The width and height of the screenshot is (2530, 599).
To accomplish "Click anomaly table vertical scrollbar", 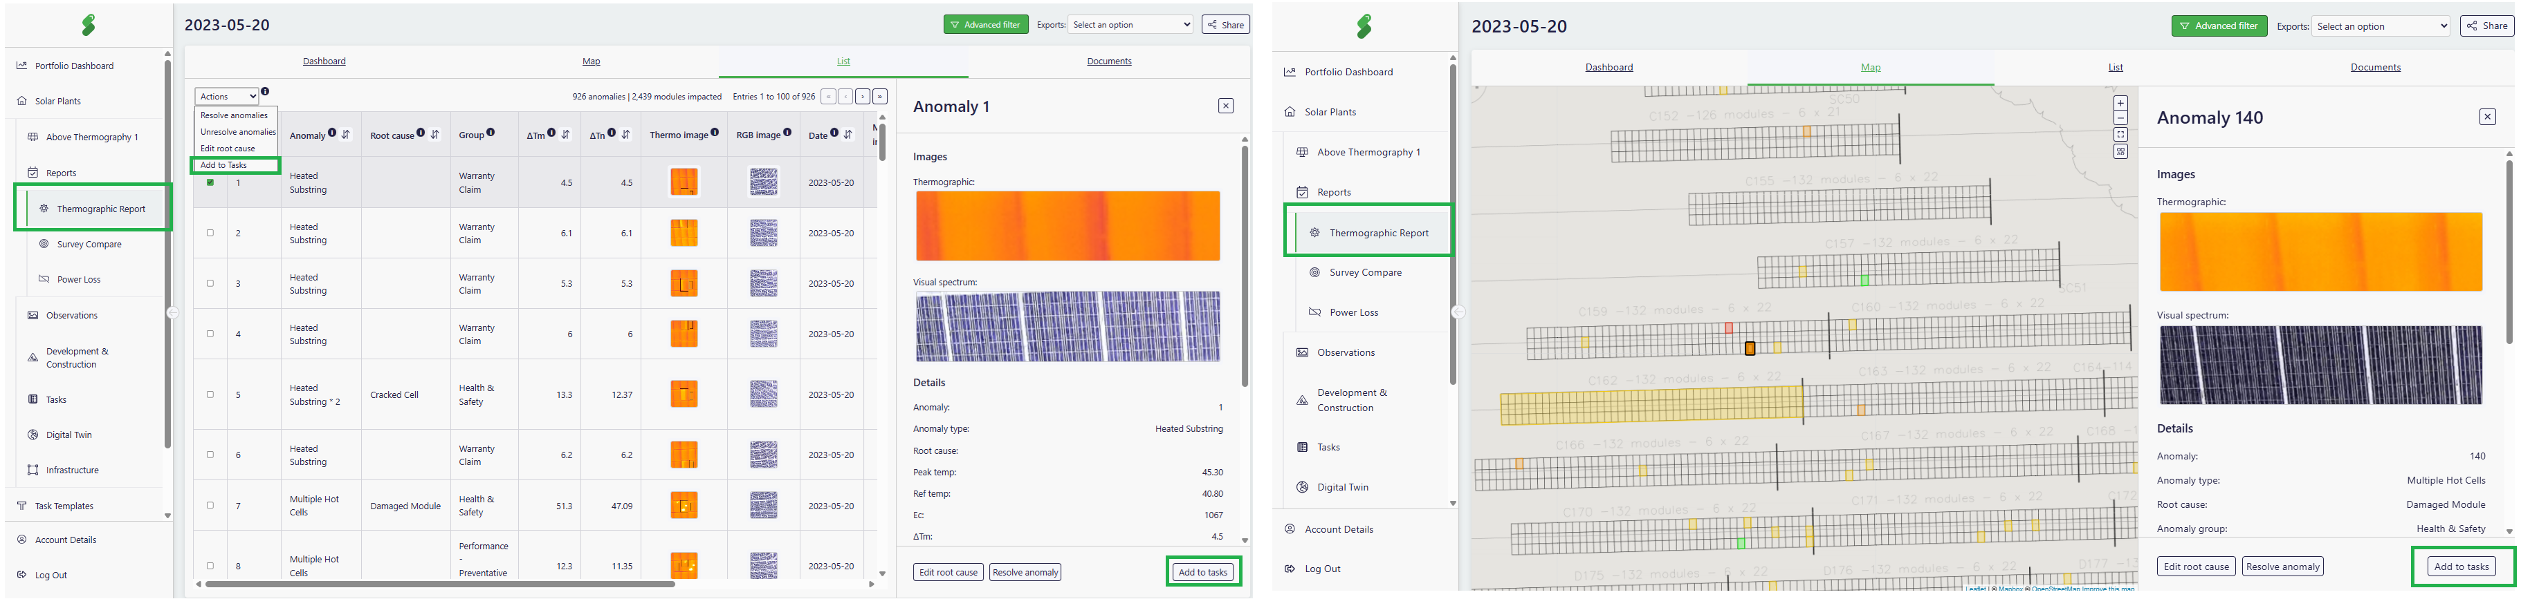I will click(882, 142).
